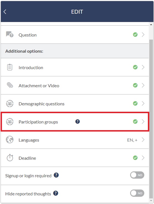Click the green checkmark on Deadline row
This screenshot has height=204, width=154.
click(135, 158)
